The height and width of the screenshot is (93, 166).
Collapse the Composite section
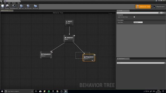(x=117, y=15)
